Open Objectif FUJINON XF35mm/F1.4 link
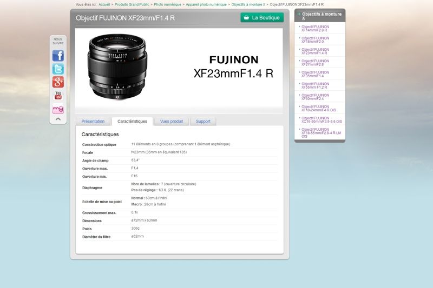Image resolution: width=433 pixels, height=288 pixels. click(316, 74)
